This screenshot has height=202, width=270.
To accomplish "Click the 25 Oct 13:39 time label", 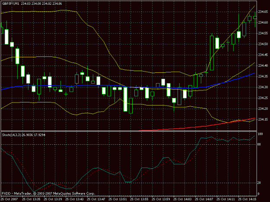I will click(53, 199).
